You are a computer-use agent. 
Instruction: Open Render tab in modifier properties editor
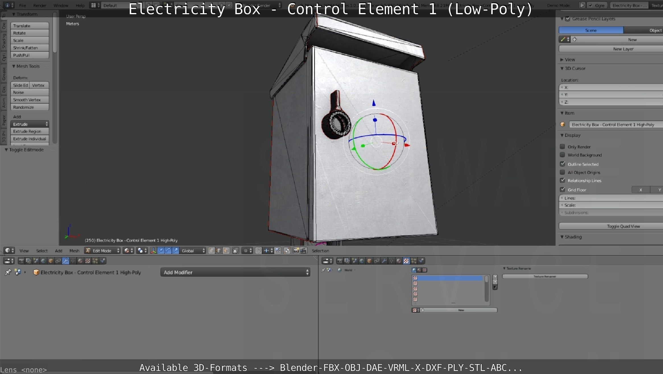click(21, 261)
